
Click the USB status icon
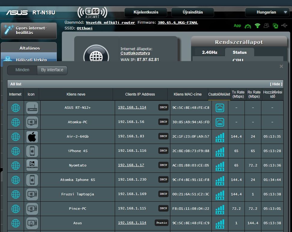284,26
